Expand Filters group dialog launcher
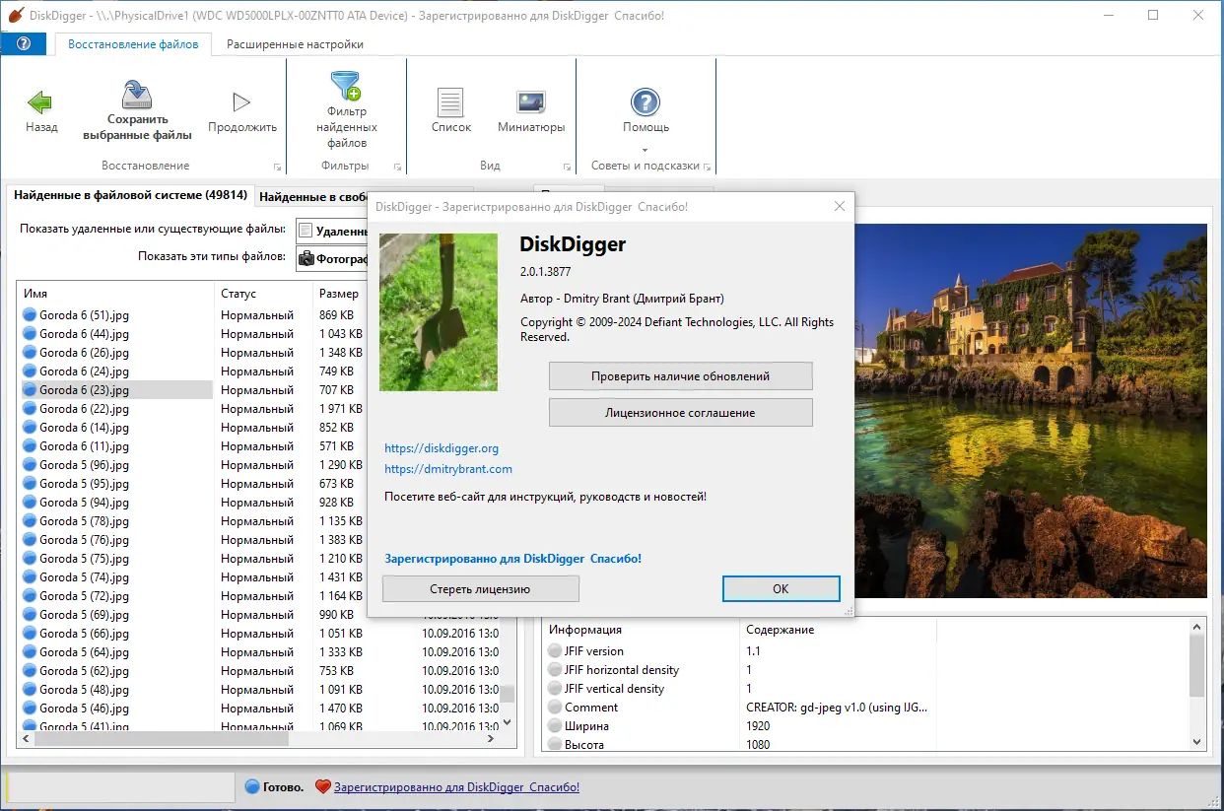 397,167
